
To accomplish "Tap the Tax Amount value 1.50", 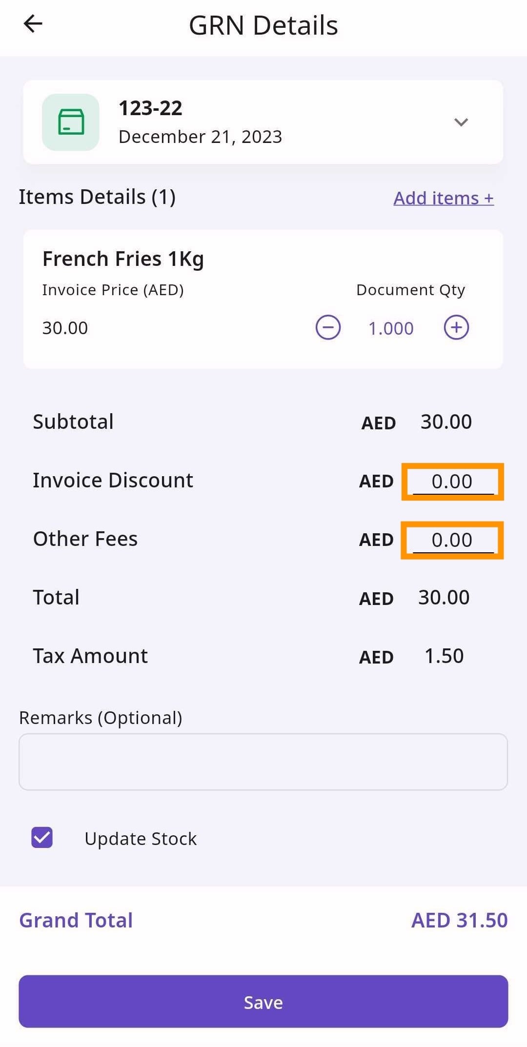I will 444,656.
